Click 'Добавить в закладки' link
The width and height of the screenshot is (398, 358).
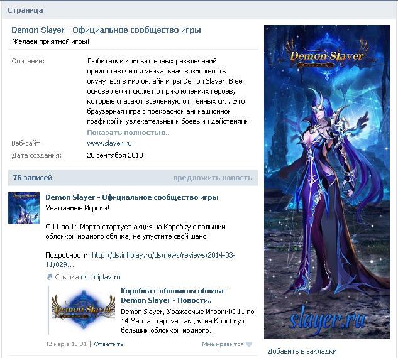click(302, 351)
